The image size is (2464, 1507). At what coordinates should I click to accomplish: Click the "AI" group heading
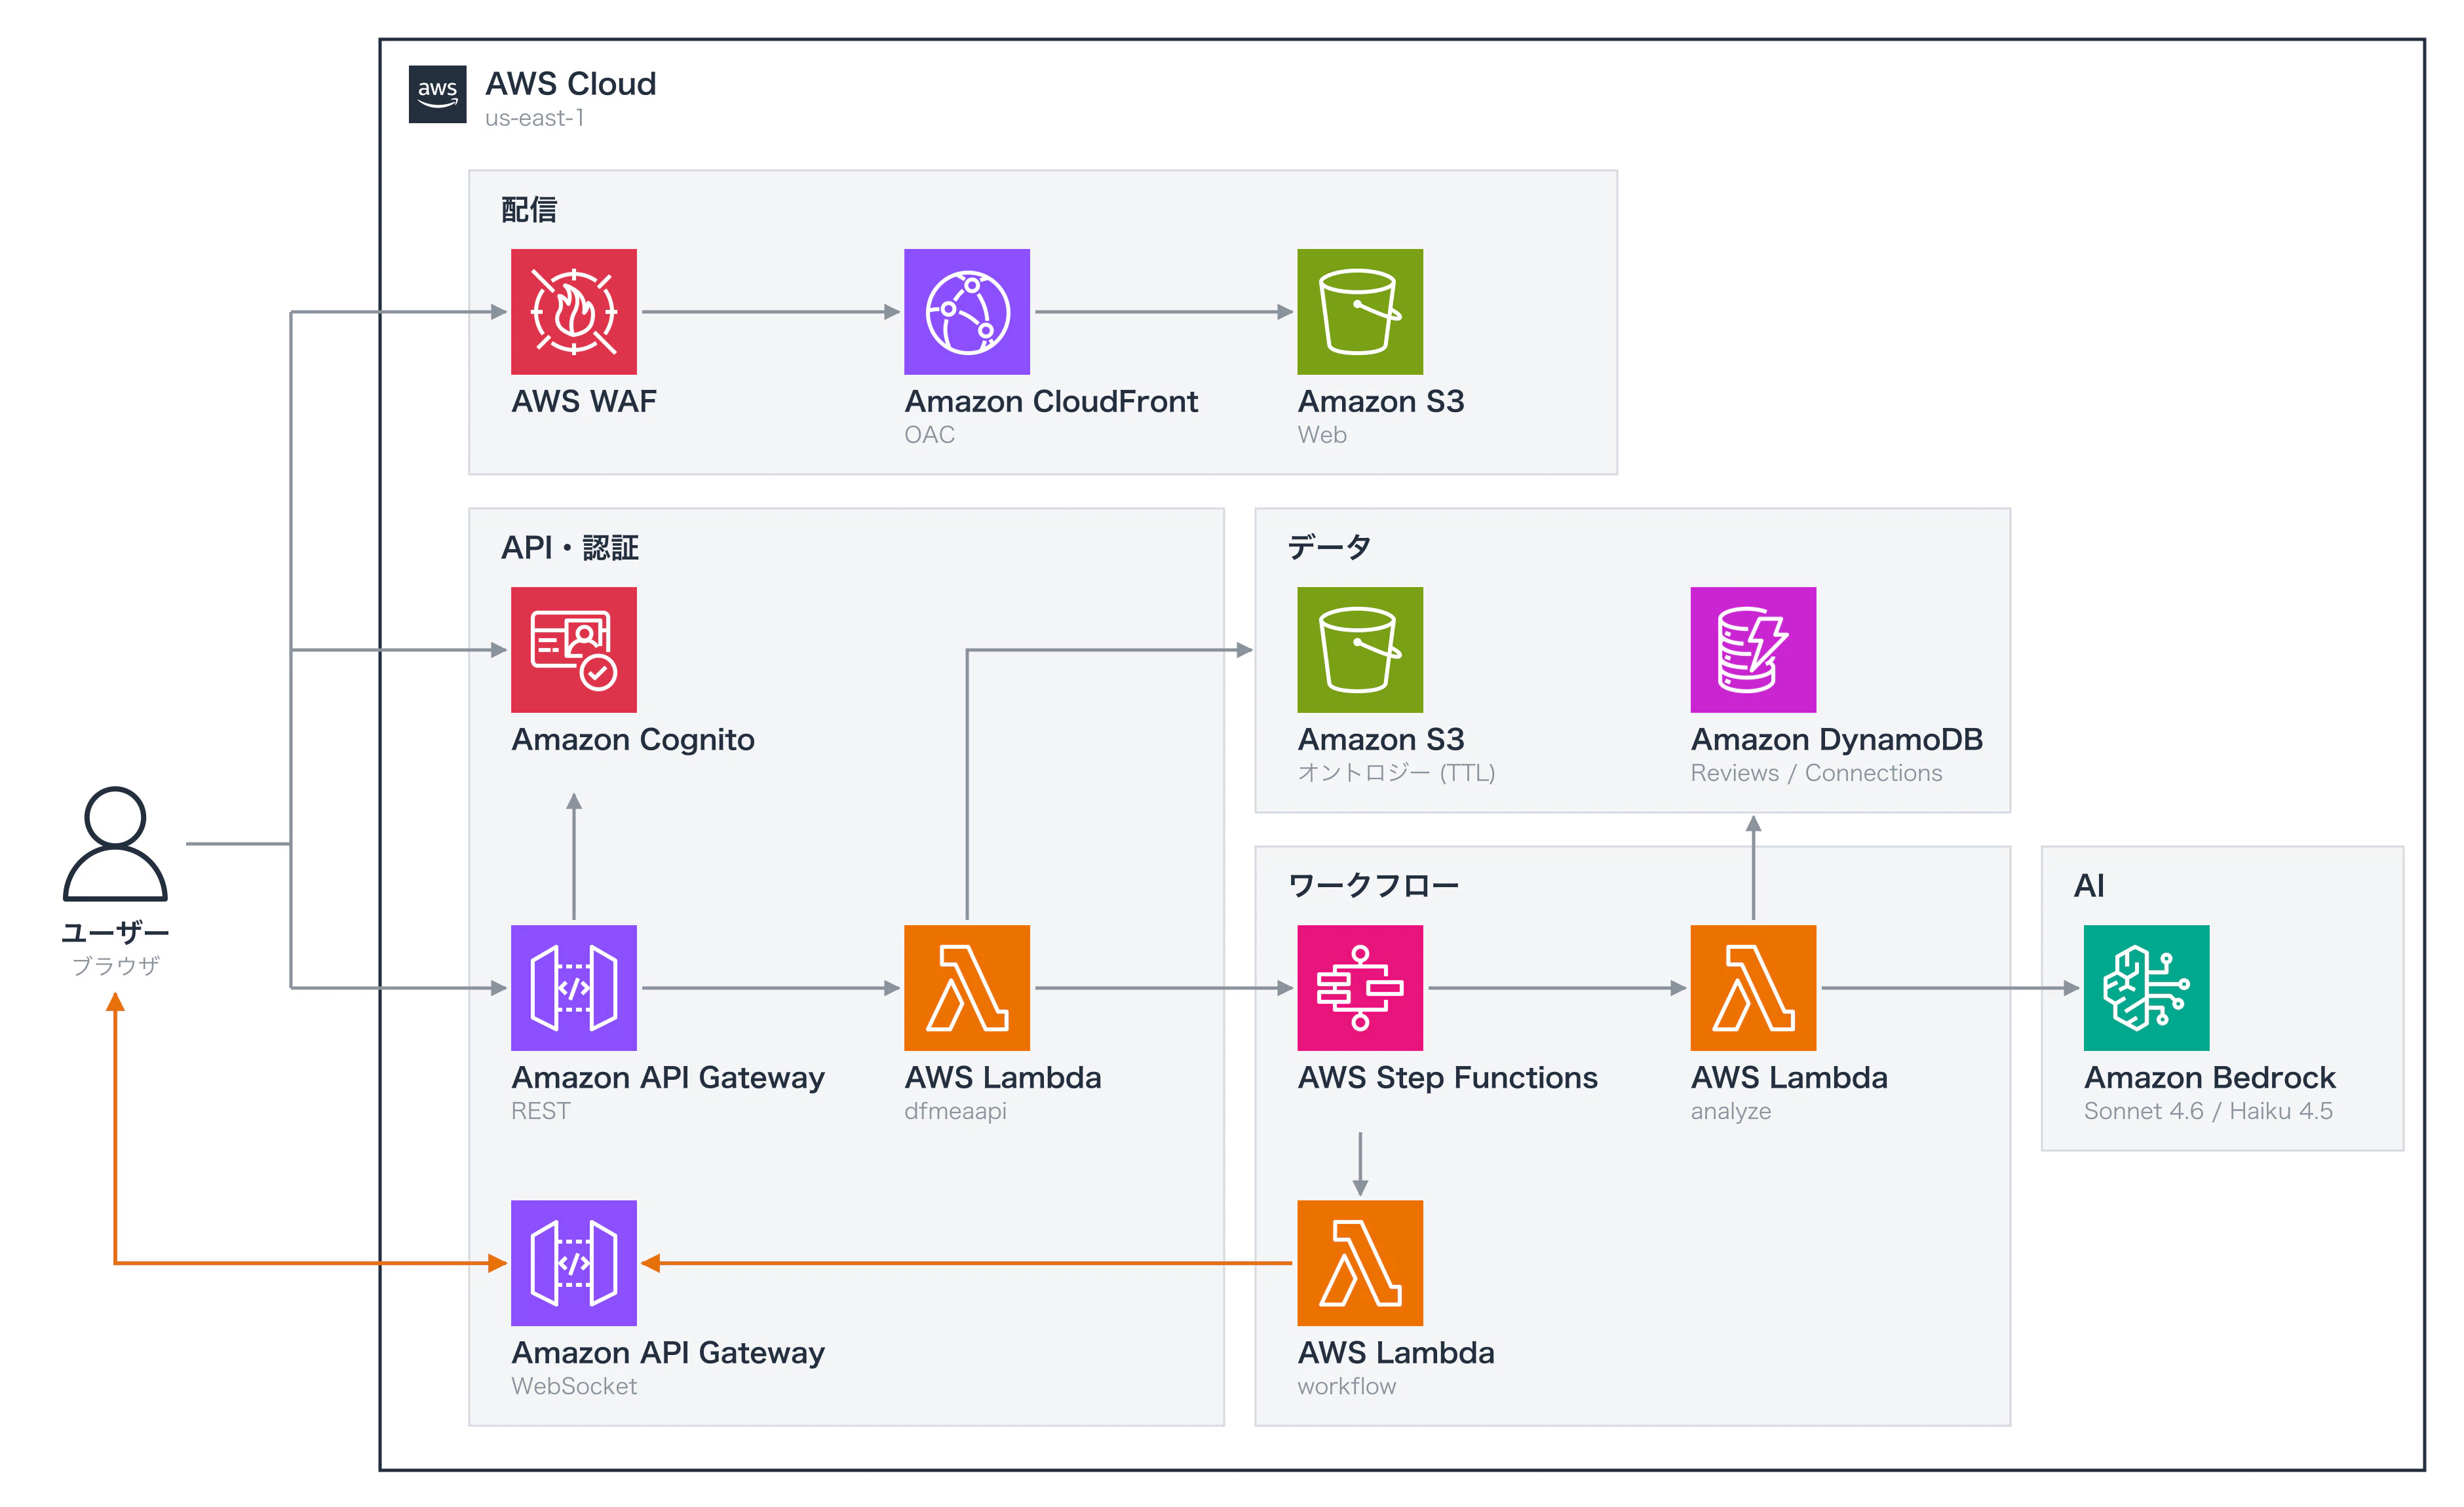pyautogui.click(x=2089, y=886)
